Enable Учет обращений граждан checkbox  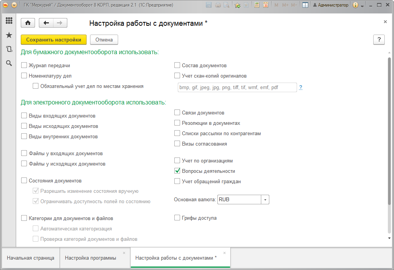(x=177, y=181)
